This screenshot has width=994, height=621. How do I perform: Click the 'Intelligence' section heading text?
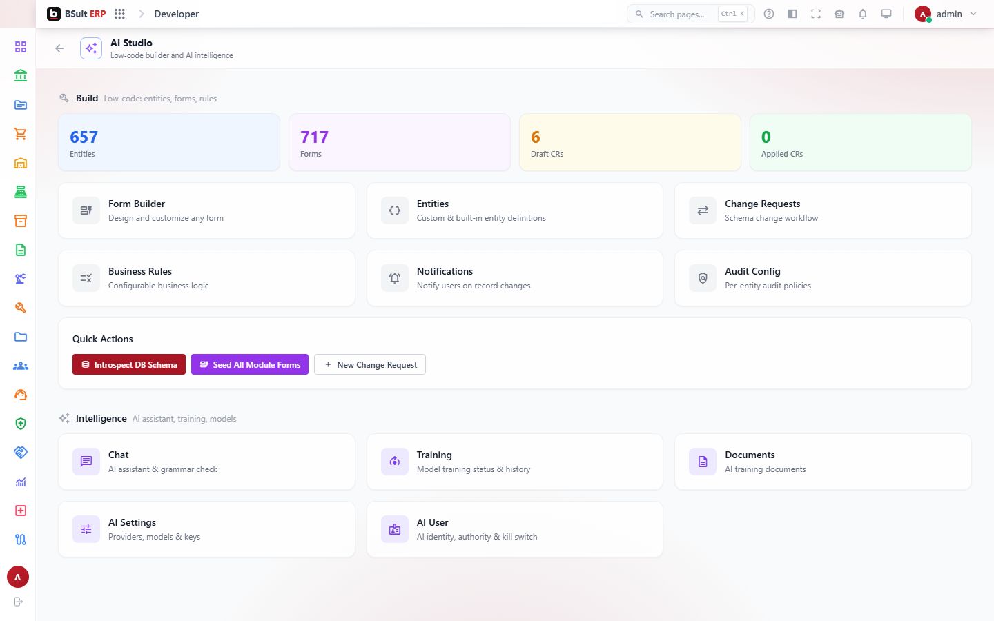point(101,418)
